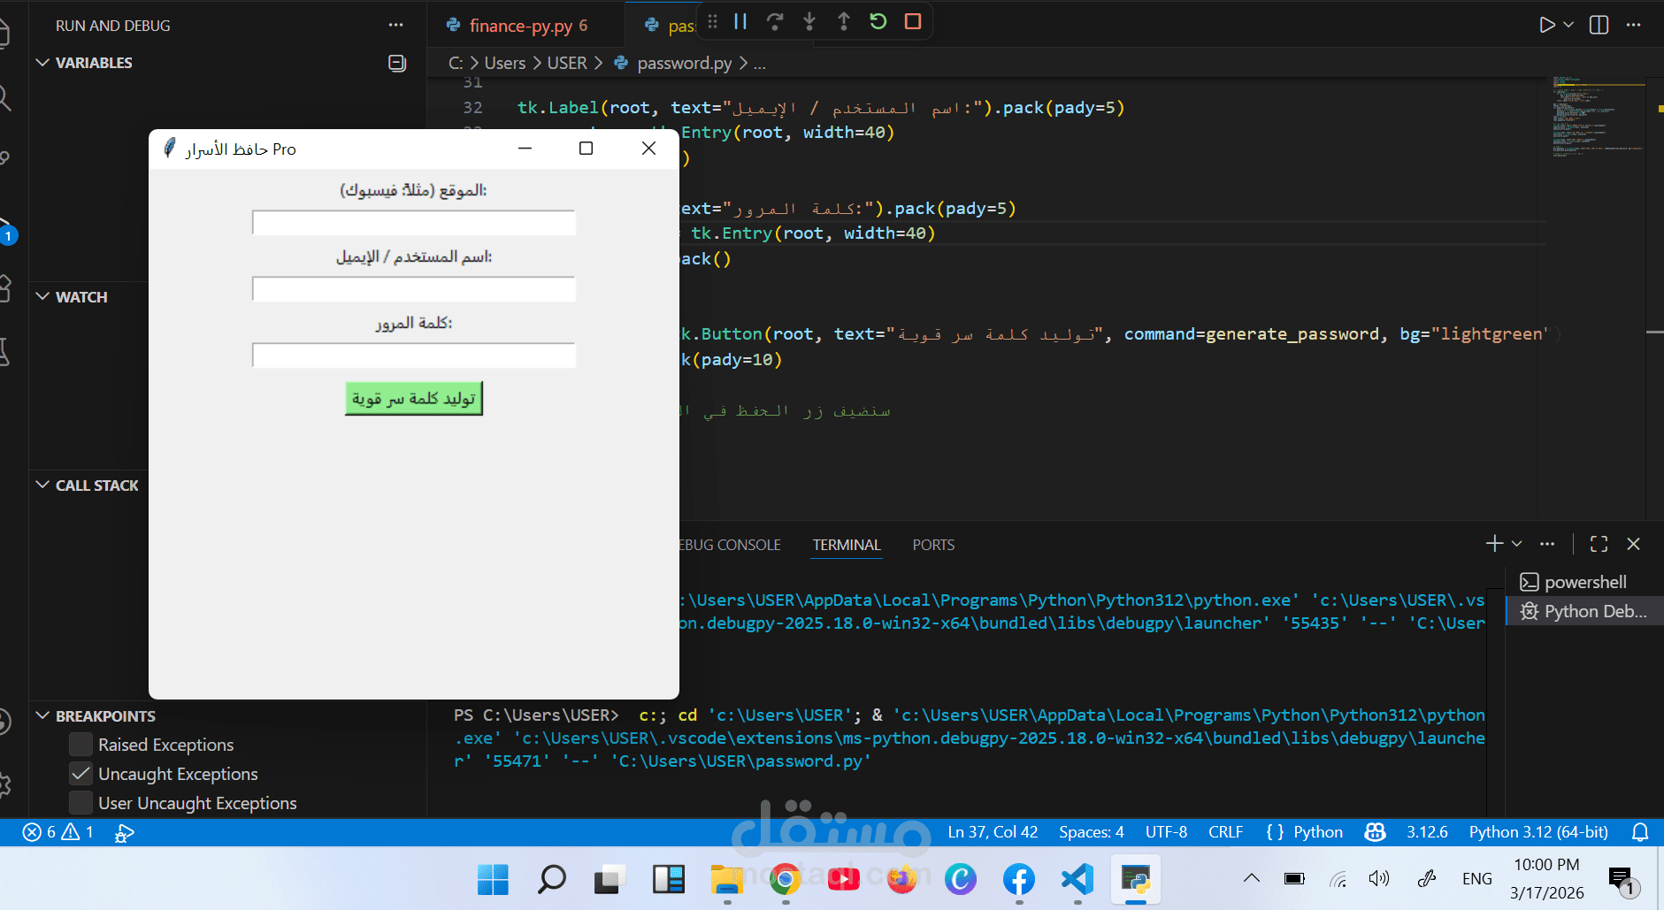Open Run and Debug views menu

[x=396, y=25]
